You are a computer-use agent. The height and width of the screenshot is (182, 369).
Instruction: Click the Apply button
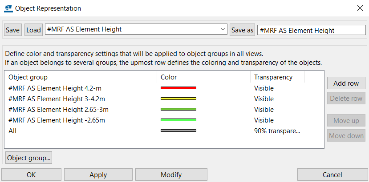pos(98,175)
